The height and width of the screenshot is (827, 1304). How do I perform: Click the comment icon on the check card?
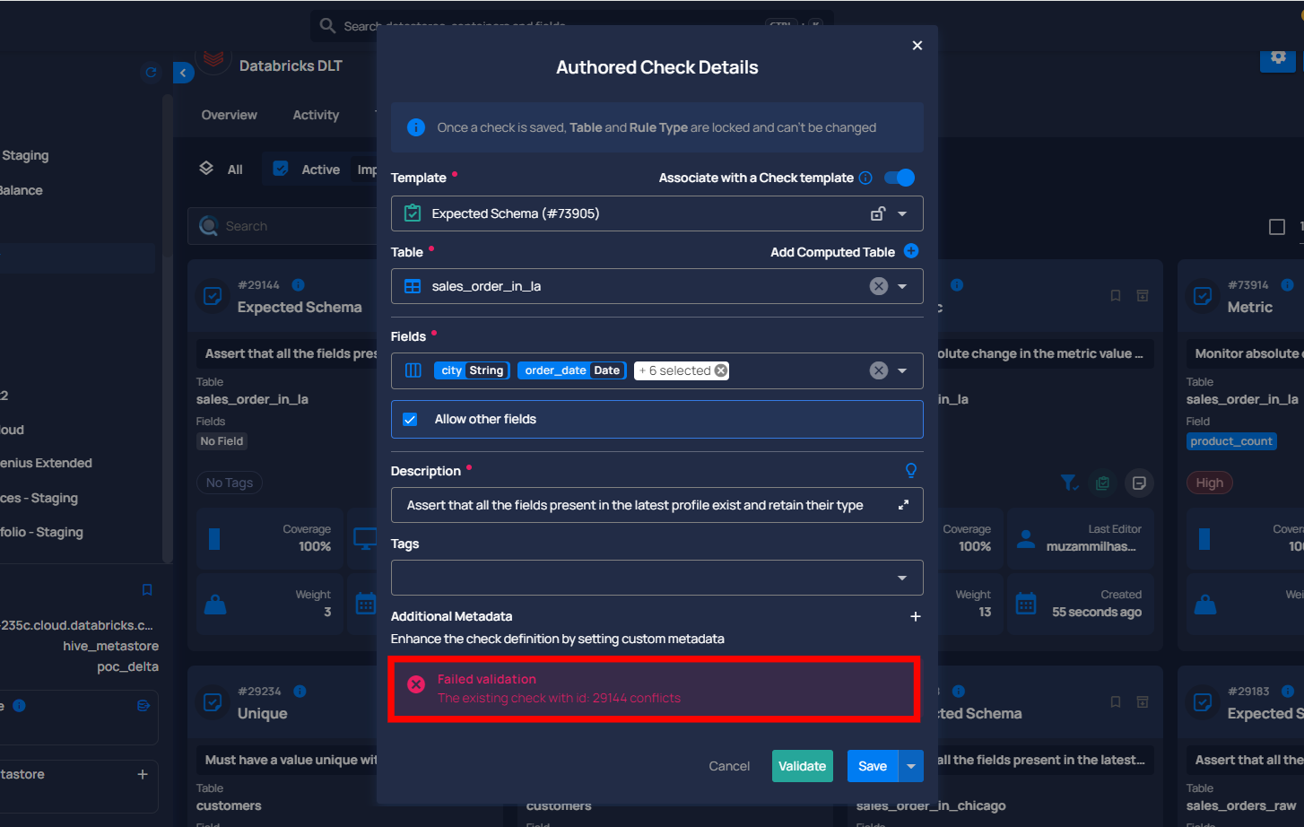1139,483
